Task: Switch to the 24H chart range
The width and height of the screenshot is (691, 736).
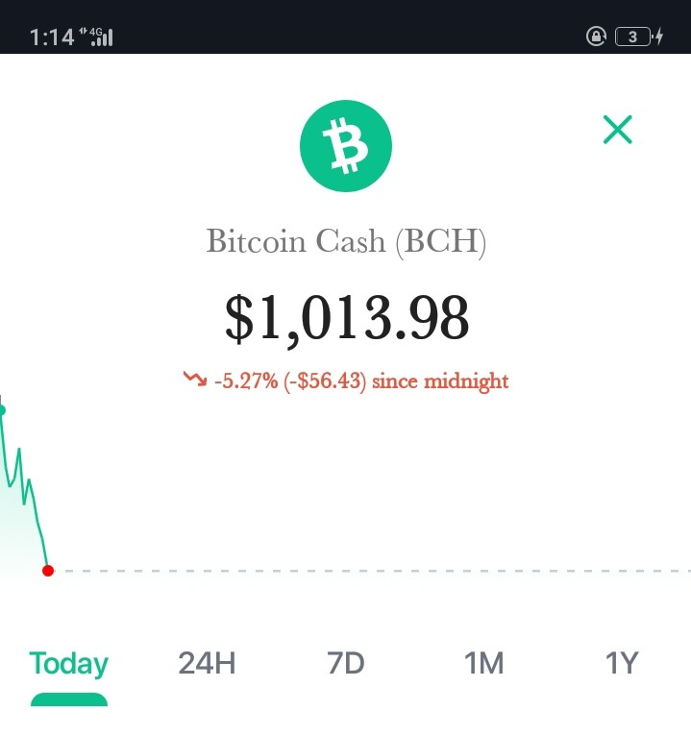Action: (207, 663)
